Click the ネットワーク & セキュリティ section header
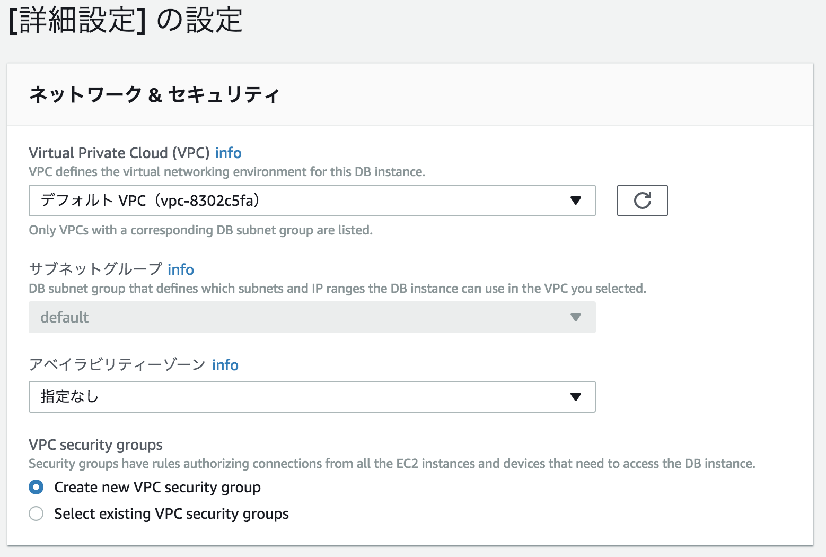The image size is (826, 557). coord(154,94)
